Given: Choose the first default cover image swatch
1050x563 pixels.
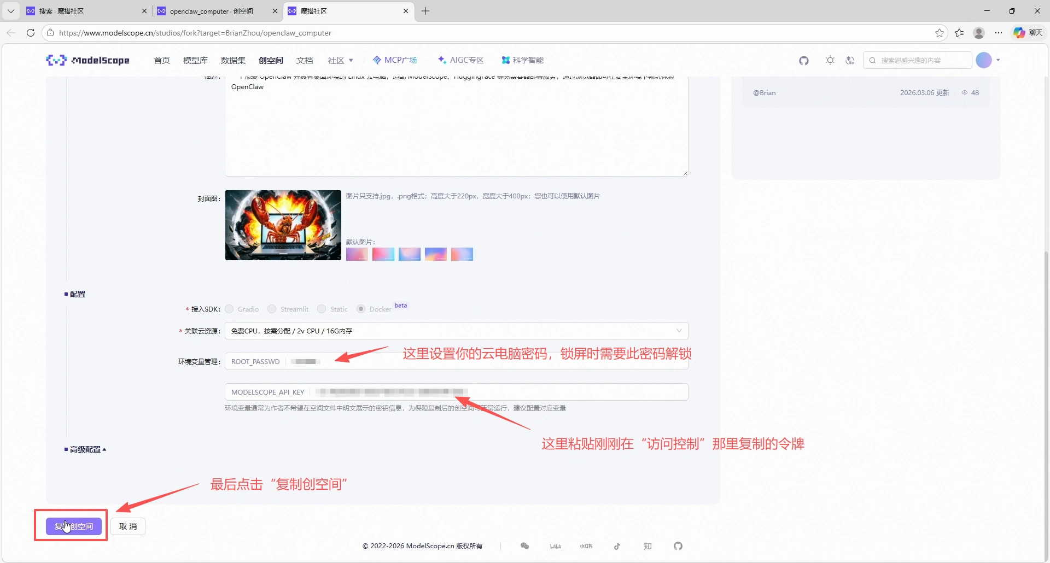Looking at the screenshot, I should (x=357, y=254).
